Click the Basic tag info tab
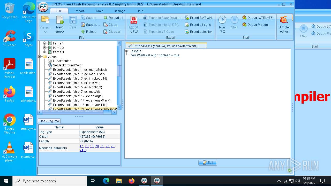The image size is (331, 186). tap(49, 121)
